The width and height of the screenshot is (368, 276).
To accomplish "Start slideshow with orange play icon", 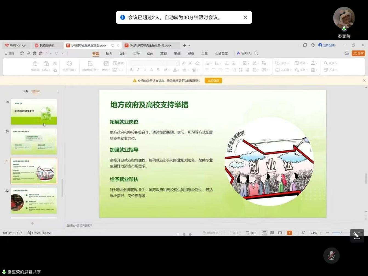I will click(x=289, y=233).
